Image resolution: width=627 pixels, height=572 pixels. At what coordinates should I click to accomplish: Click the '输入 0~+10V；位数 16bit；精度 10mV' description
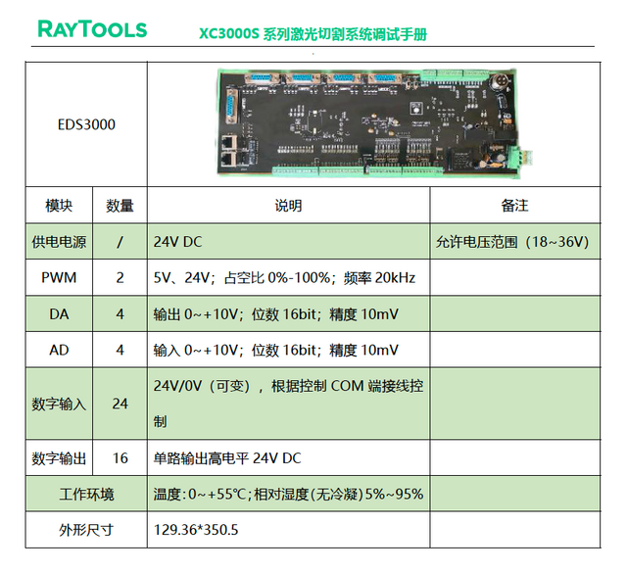coord(276,351)
